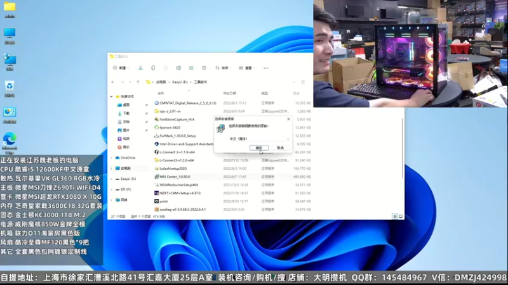
Task: Sort by the 修改日期 date column header
Action: click(230, 93)
